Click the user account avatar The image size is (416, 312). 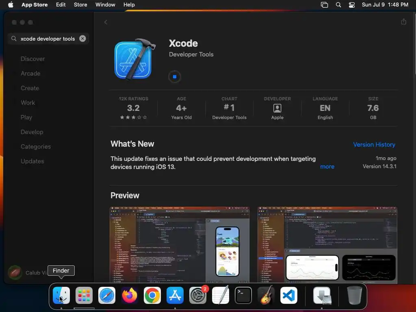[x=15, y=273]
